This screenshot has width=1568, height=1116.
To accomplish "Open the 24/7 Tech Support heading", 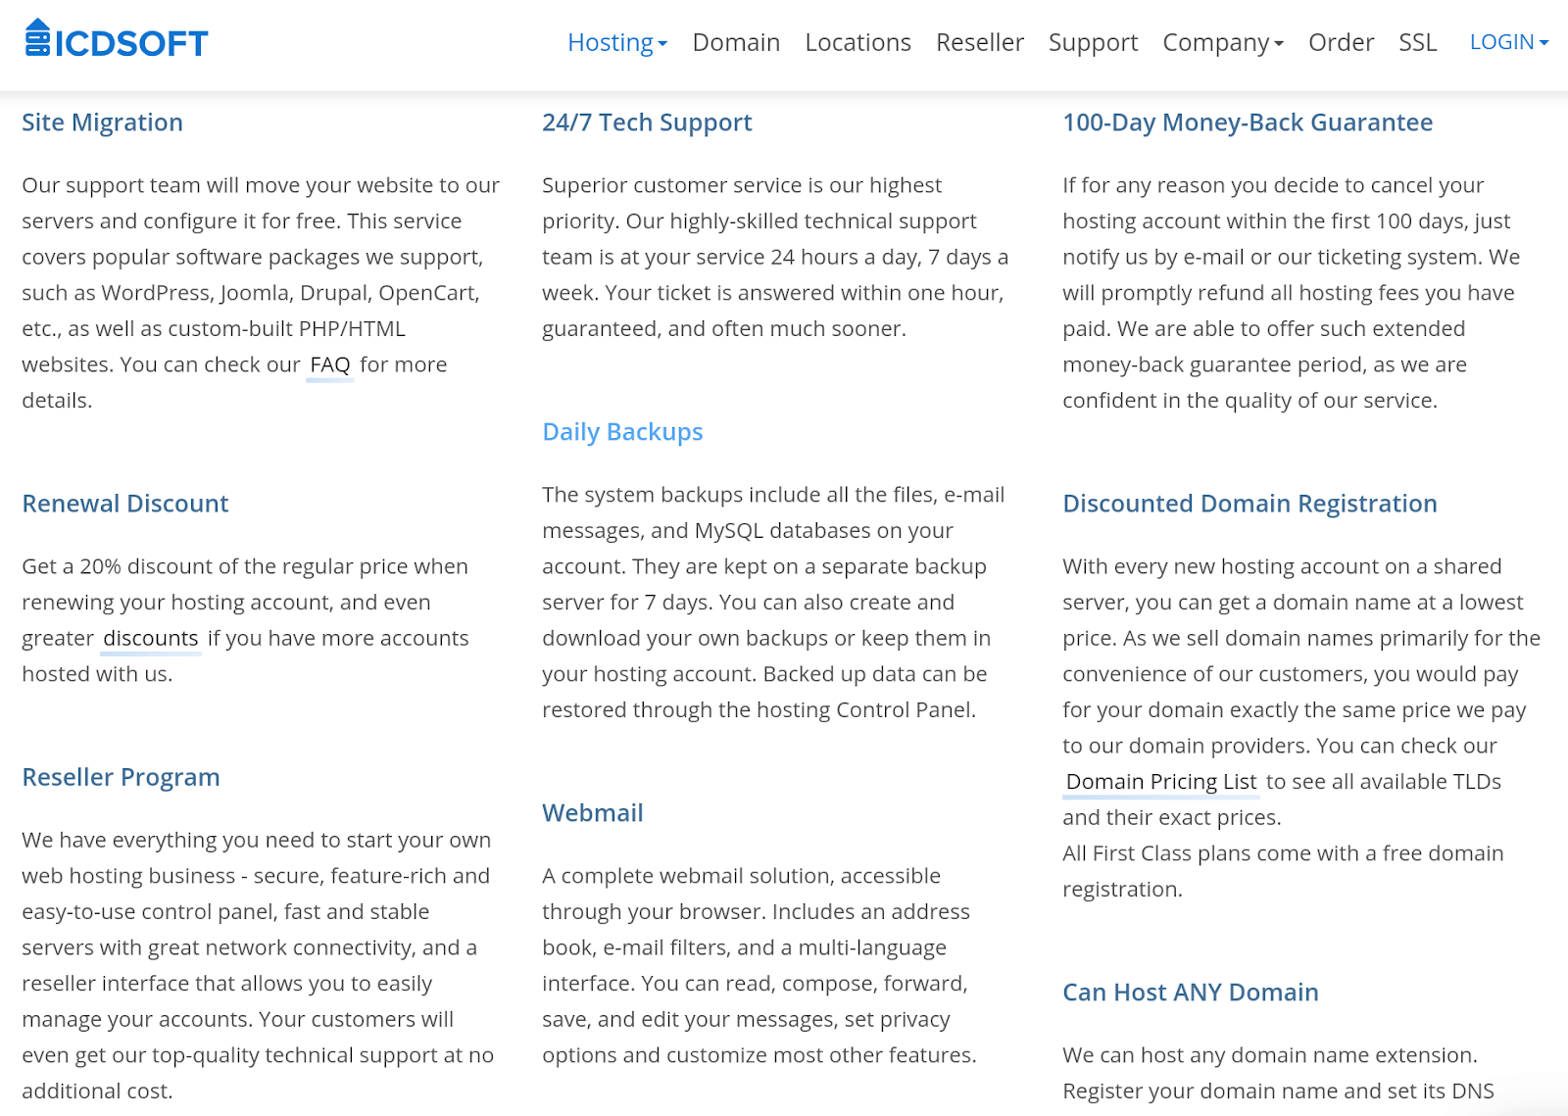I will (647, 122).
